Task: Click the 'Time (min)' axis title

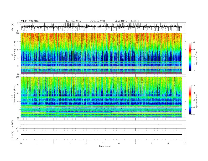Action: [x=105, y=146]
